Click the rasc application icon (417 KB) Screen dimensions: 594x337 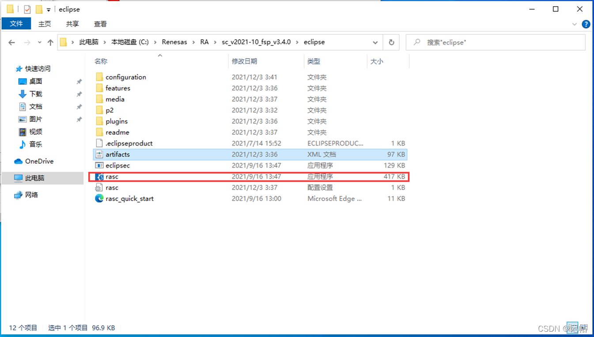(x=99, y=176)
